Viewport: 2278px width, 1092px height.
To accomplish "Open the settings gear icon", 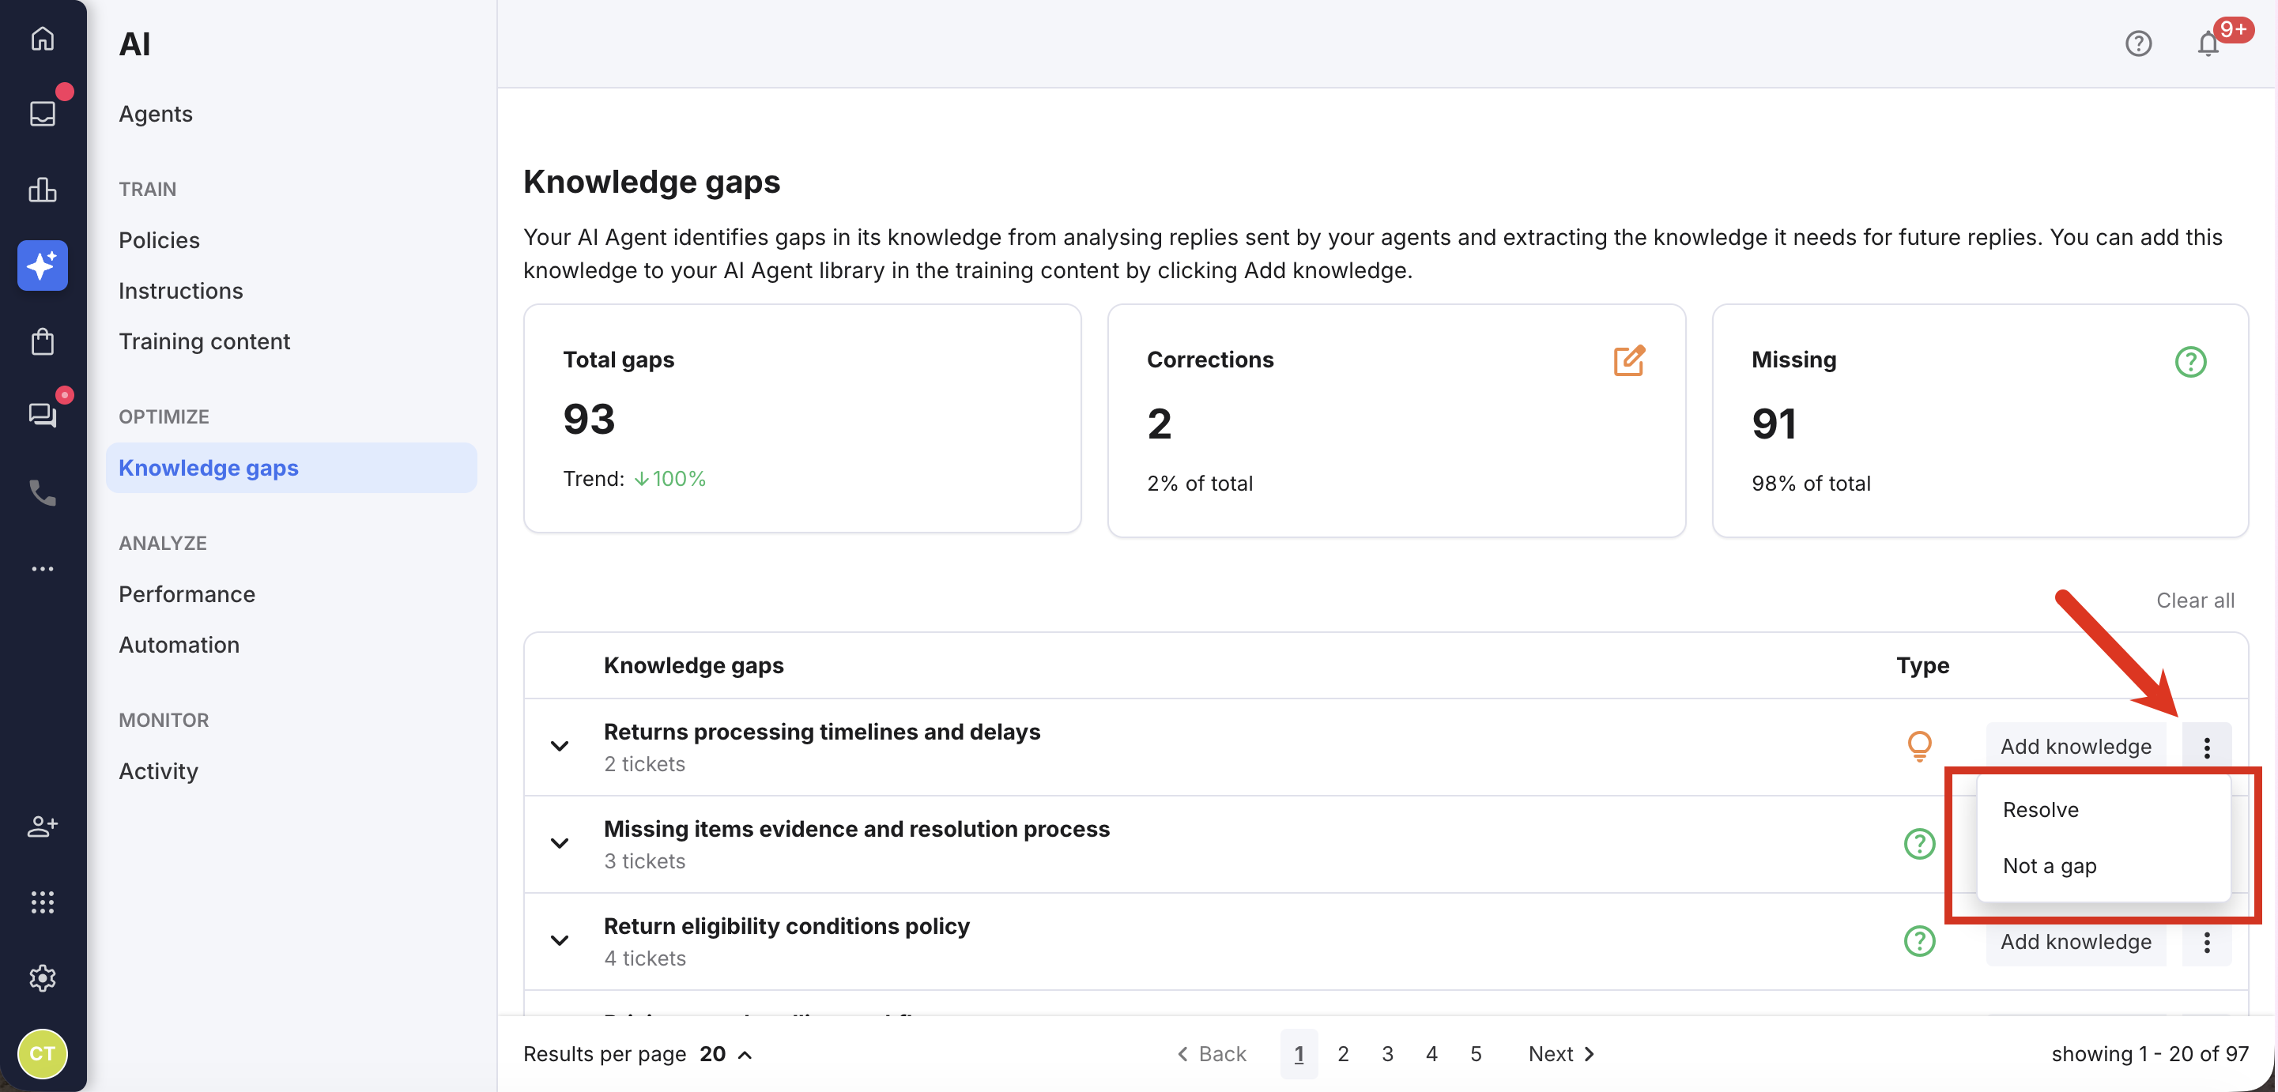I will pyautogui.click(x=43, y=977).
